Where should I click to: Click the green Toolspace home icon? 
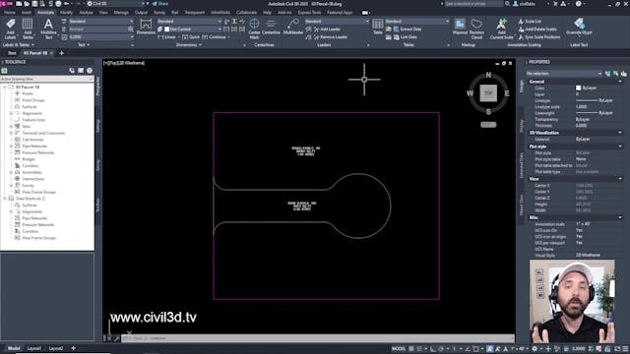click(x=4, y=71)
